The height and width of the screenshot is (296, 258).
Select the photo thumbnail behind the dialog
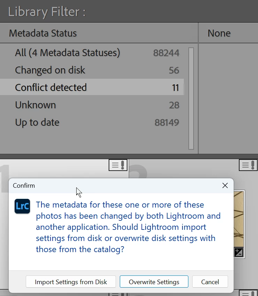click(239, 216)
